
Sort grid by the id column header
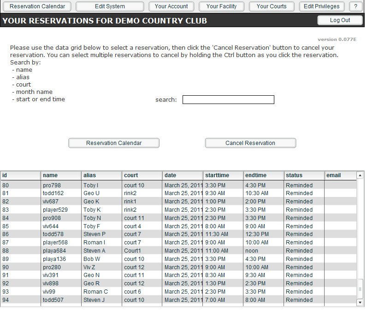point(20,175)
